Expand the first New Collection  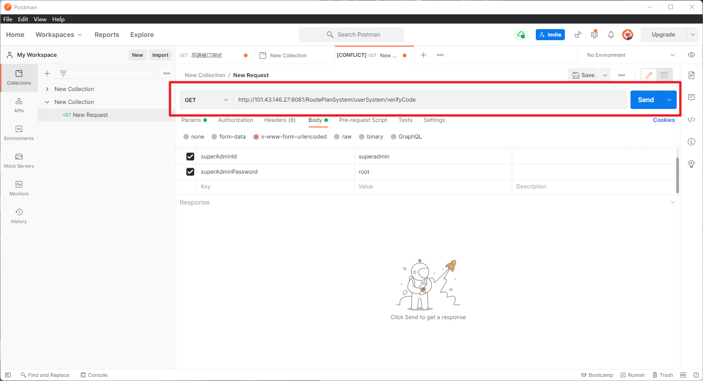coord(47,89)
